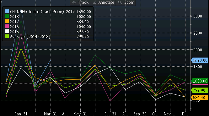
Task: Click the 2500 y-axis label
Action: pos(198,33)
